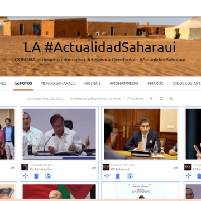Open the Archivos link
Viewport: 201px width, 201px height.
point(136,99)
